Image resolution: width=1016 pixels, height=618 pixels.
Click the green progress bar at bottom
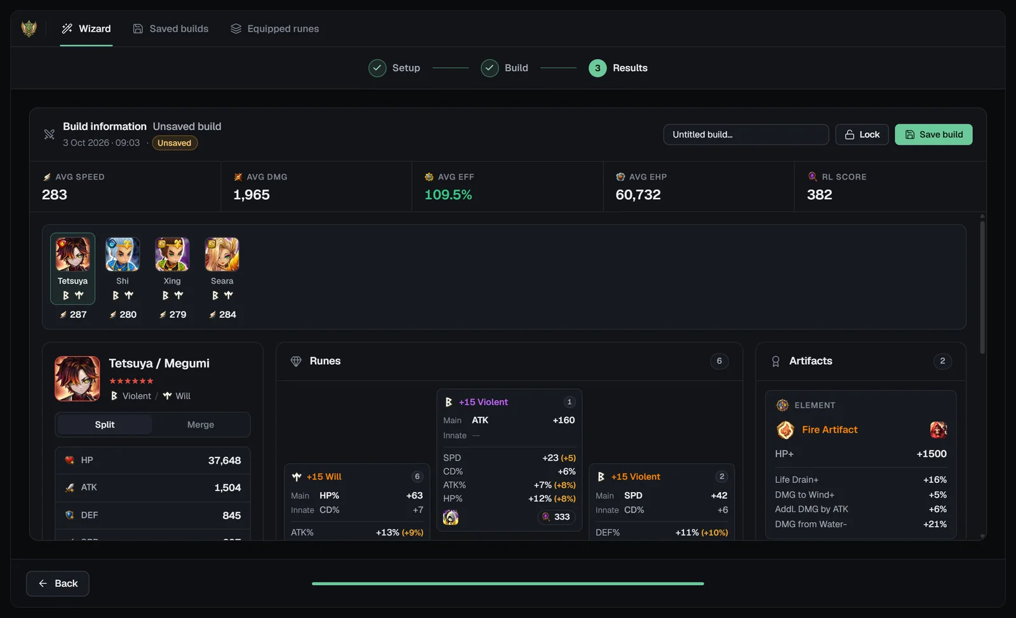508,584
